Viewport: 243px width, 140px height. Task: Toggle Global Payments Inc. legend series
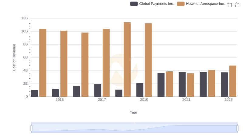pos(152,4)
